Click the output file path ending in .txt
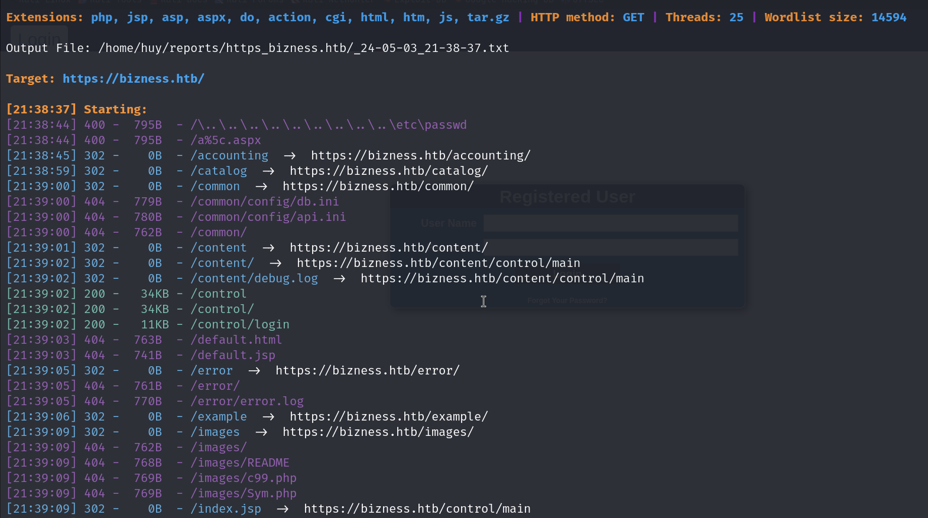Image resolution: width=928 pixels, height=518 pixels. click(303, 48)
